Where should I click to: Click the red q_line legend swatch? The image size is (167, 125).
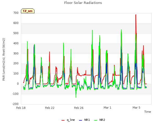coord(63,120)
